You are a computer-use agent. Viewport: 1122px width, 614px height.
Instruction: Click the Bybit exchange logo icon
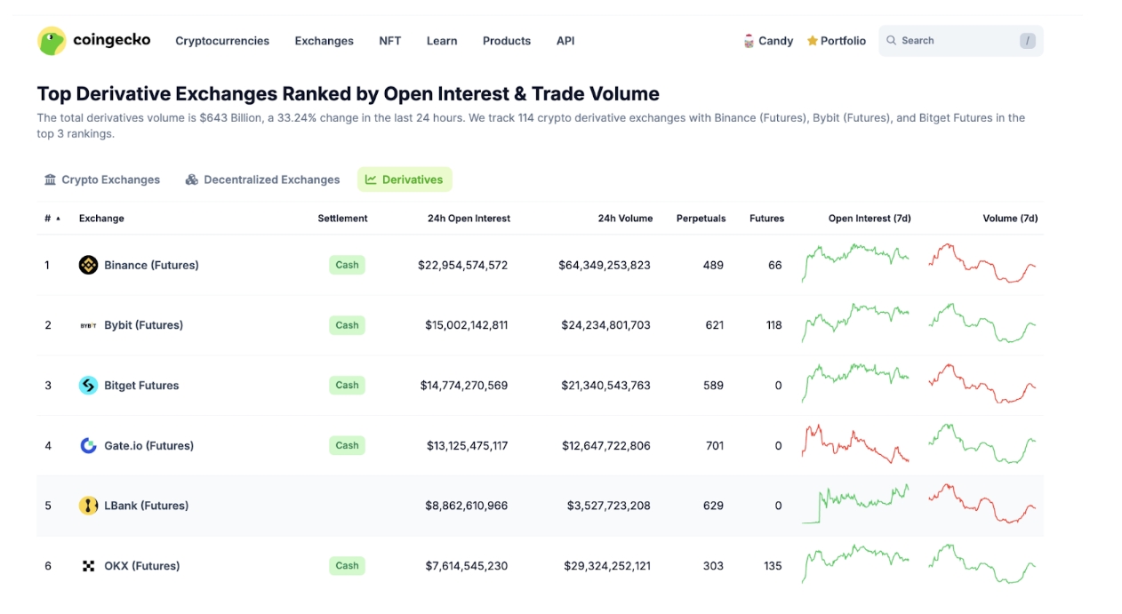click(x=88, y=325)
